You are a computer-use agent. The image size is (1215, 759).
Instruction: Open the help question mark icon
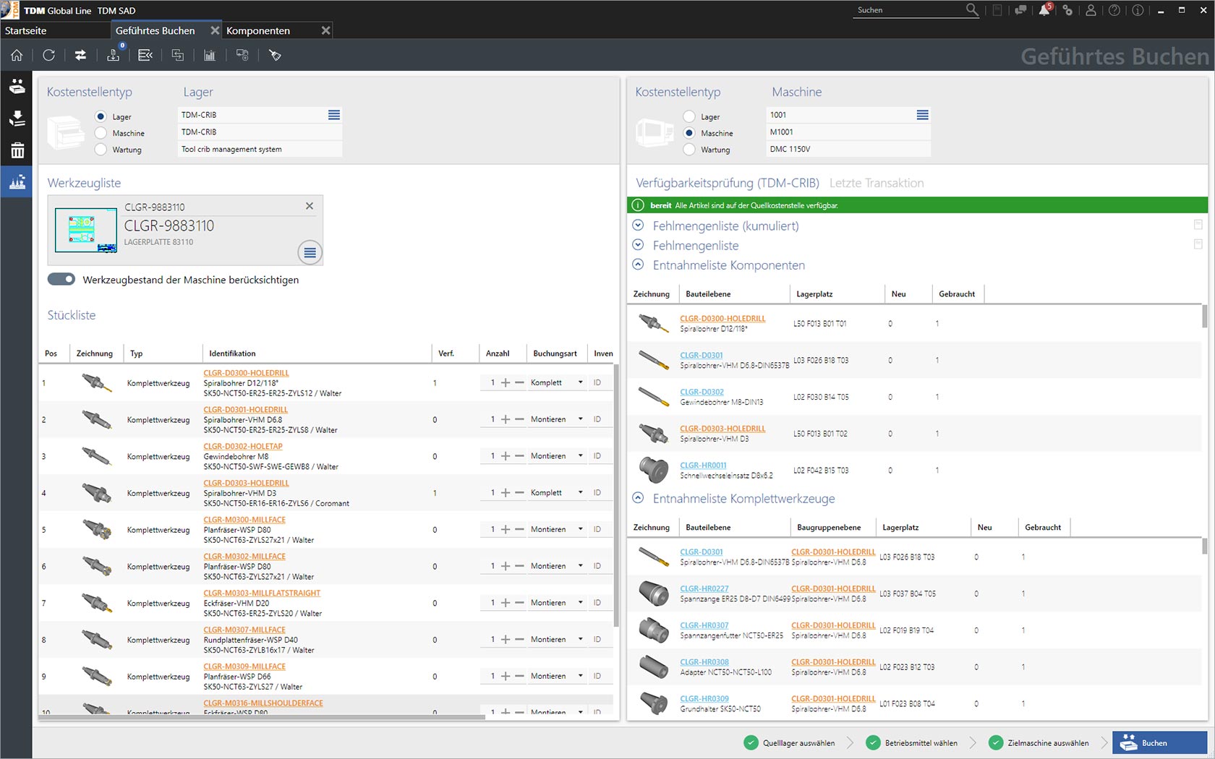1114,10
